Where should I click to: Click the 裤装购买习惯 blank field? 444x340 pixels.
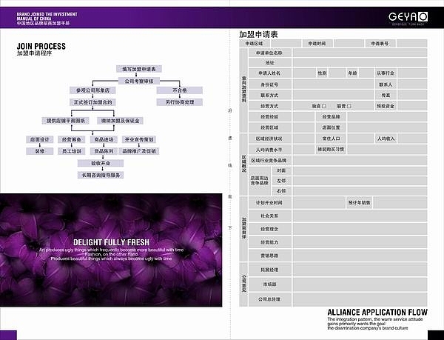click(387, 150)
